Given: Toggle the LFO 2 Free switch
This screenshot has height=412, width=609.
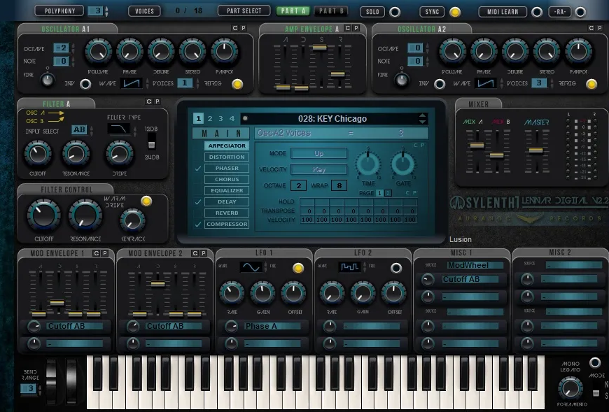Looking at the screenshot, I should [x=396, y=268].
